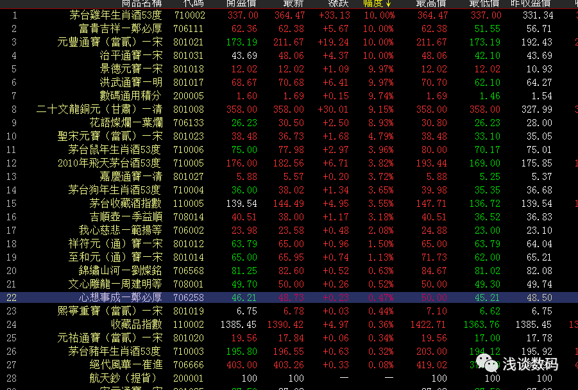Click product code 710005

(189, 163)
